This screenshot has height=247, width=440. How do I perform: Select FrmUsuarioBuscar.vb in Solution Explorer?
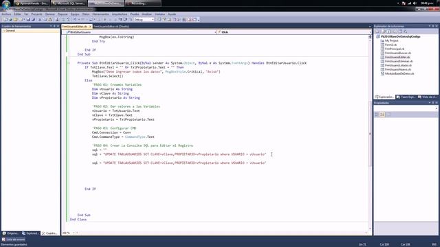[397, 53]
